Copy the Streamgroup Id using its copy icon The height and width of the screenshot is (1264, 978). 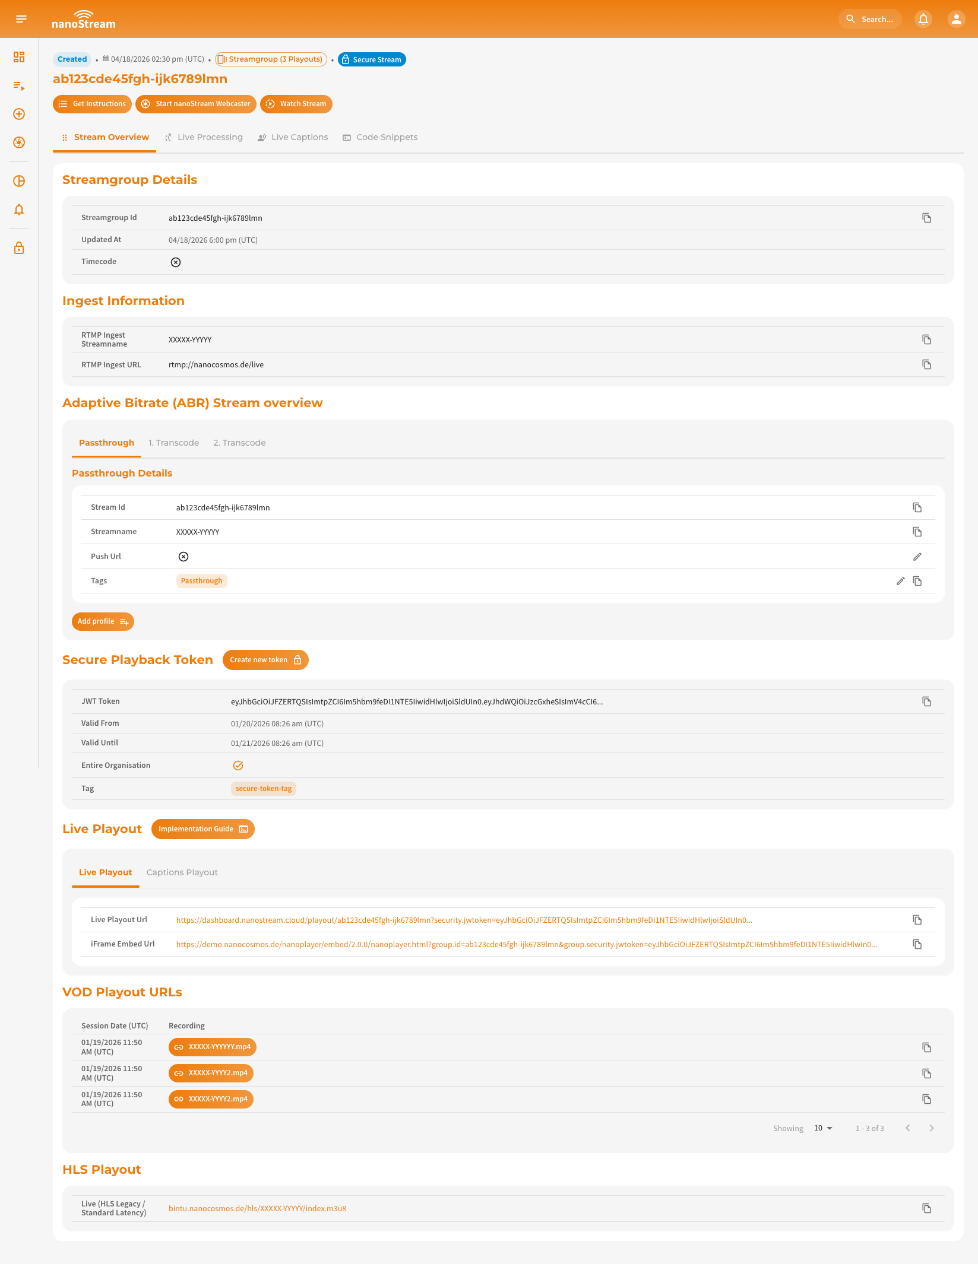(926, 217)
